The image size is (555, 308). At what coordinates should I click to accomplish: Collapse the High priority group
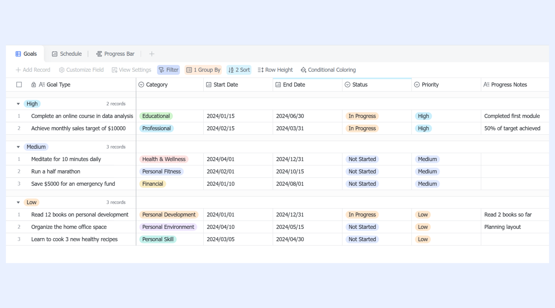(x=18, y=104)
